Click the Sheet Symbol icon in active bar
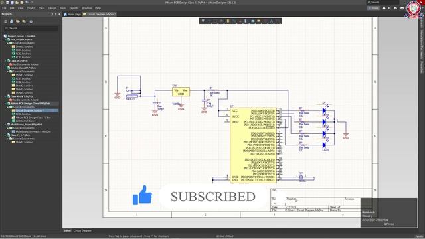The image size is (425, 239). tap(252, 21)
